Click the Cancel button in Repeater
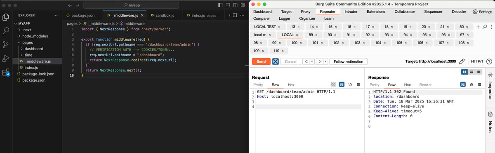Screen dimensions: 495x153 point(291,62)
